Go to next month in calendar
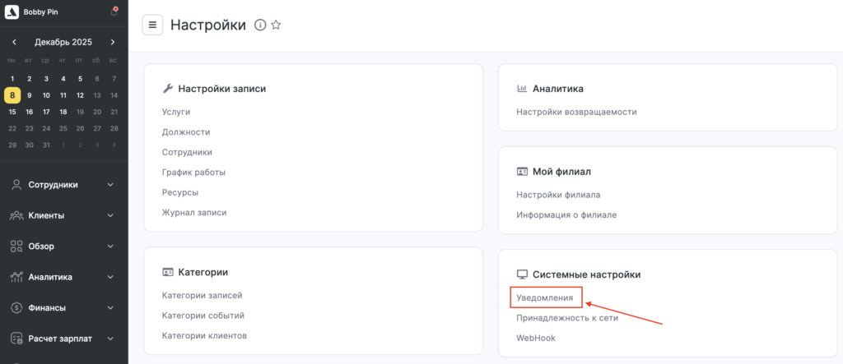The image size is (843, 364). 113,42
